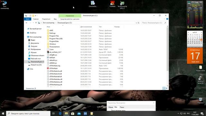Select the ati_winflash_2.6.7 archive
Viewport: 206px width, 116px height.
pos(55,52)
